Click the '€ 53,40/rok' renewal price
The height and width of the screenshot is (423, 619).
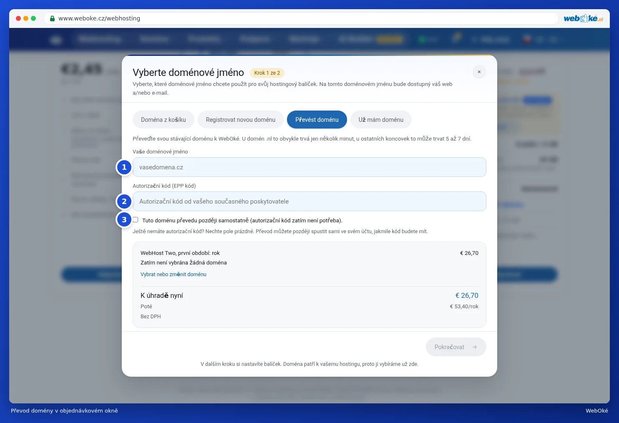pyautogui.click(x=464, y=306)
